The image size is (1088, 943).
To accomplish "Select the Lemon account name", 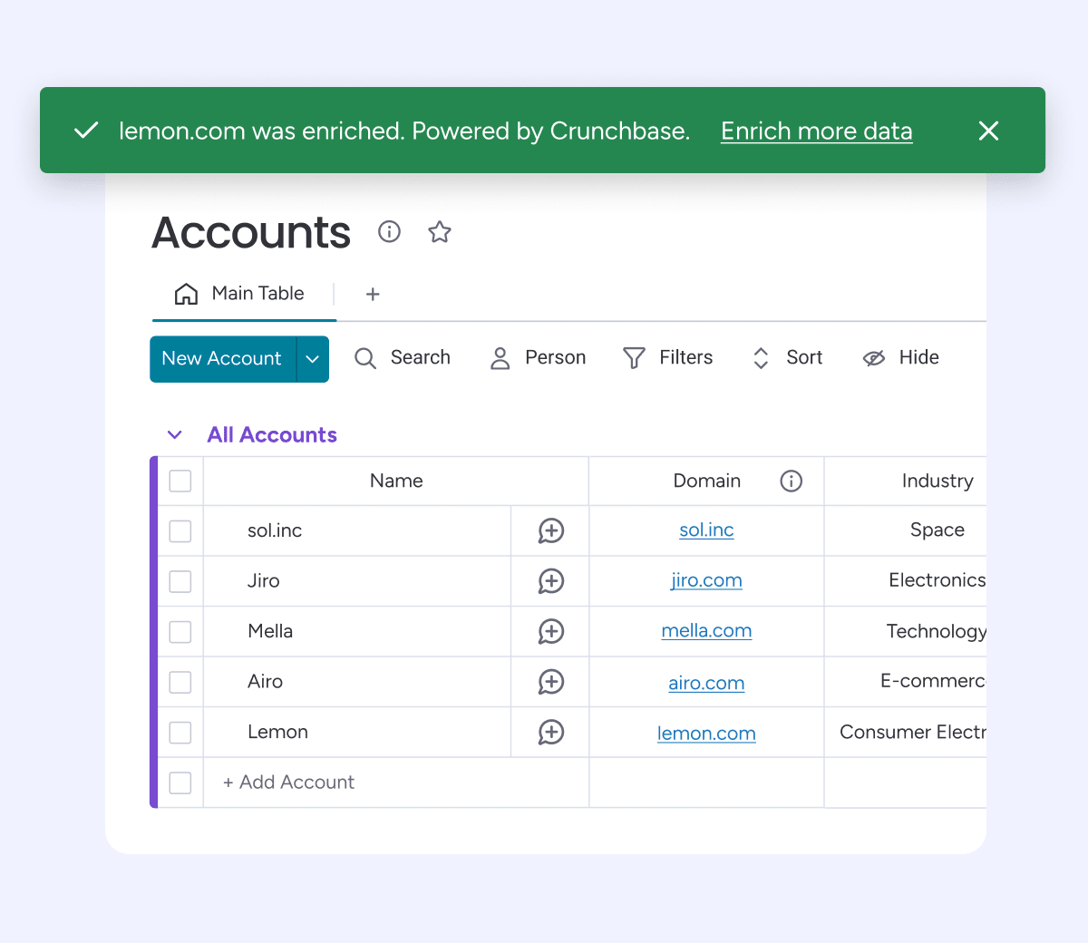I will point(277,732).
